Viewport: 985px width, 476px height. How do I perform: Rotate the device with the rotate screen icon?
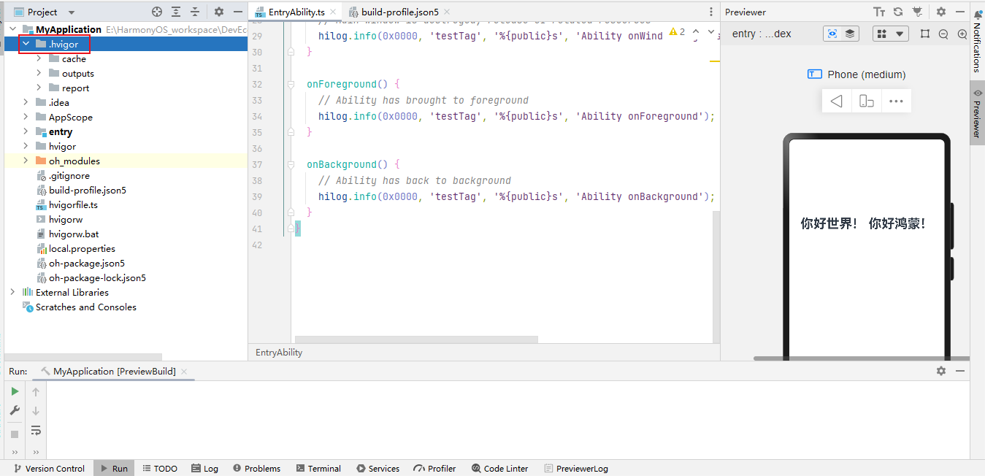pos(867,101)
